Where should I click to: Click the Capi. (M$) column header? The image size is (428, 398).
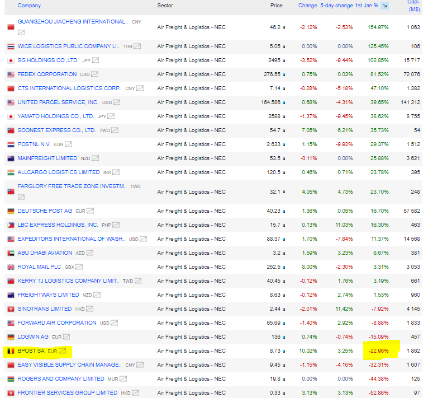pyautogui.click(x=413, y=7)
